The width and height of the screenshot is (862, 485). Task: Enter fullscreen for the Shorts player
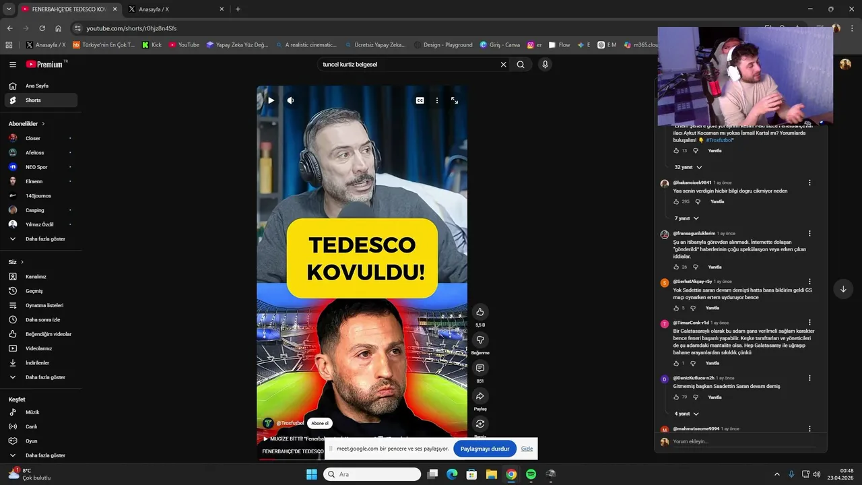coord(455,100)
